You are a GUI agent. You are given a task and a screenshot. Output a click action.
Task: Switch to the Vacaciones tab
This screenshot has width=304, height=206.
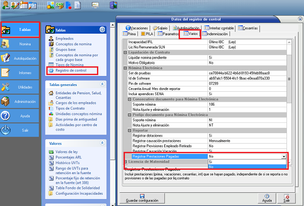137,27
